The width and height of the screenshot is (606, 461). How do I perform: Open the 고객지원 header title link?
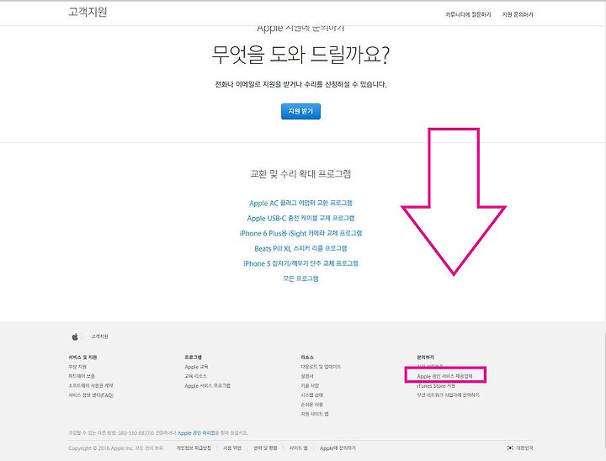point(88,13)
